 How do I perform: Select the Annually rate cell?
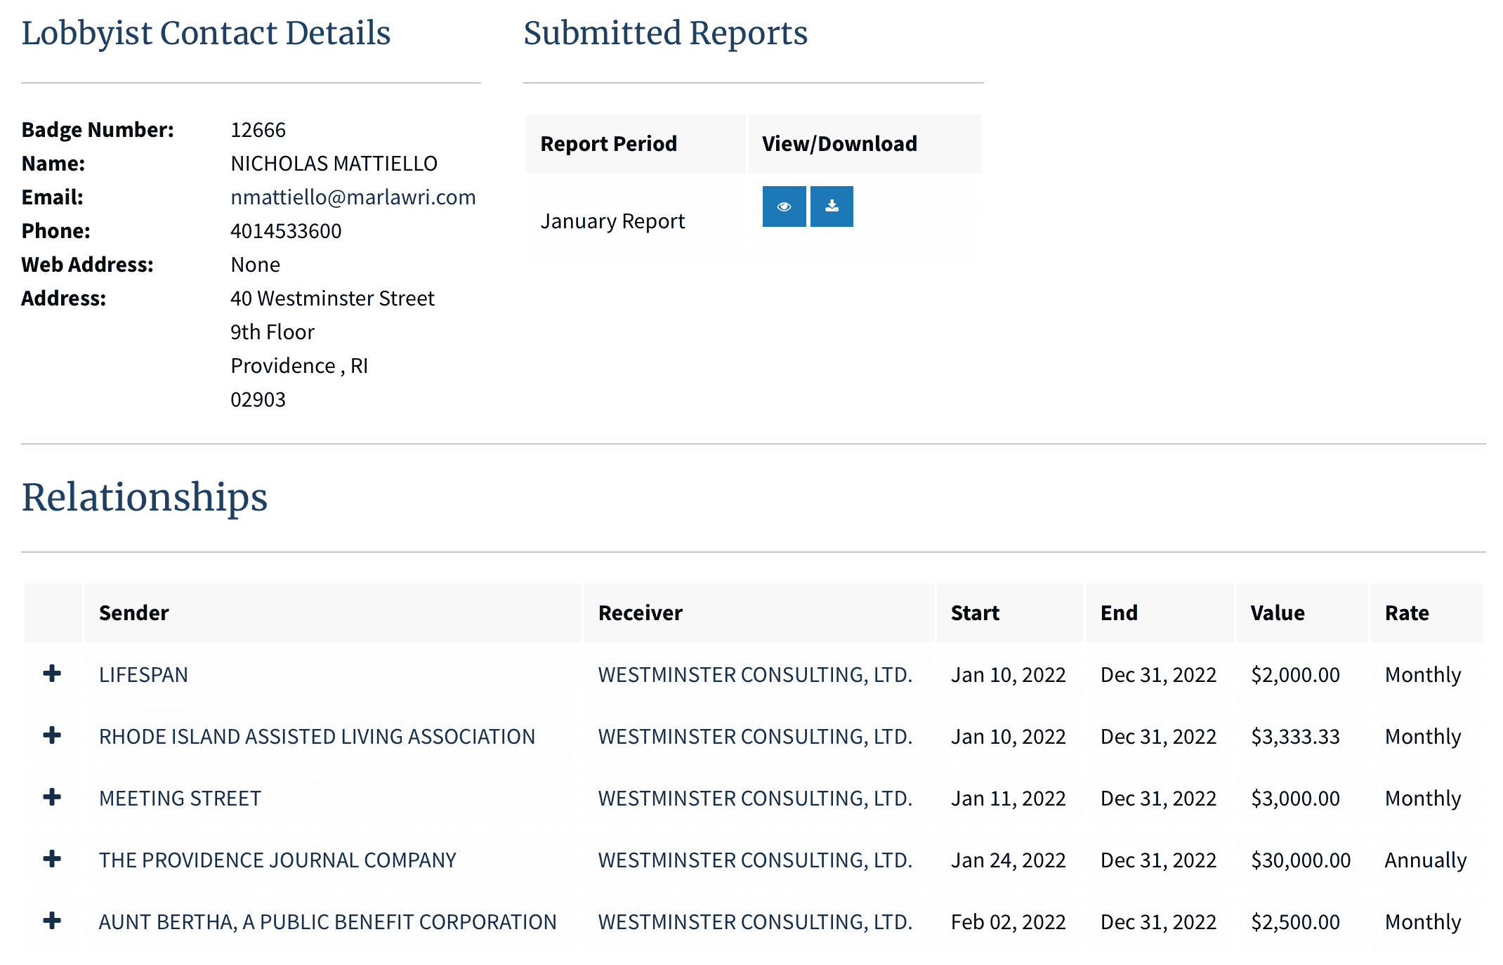pyautogui.click(x=1426, y=860)
